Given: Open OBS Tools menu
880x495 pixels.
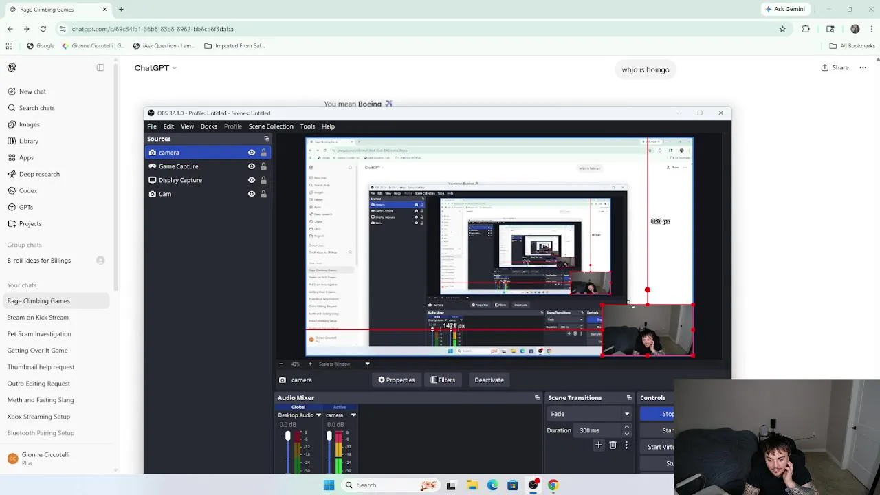Looking at the screenshot, I should click(x=307, y=126).
